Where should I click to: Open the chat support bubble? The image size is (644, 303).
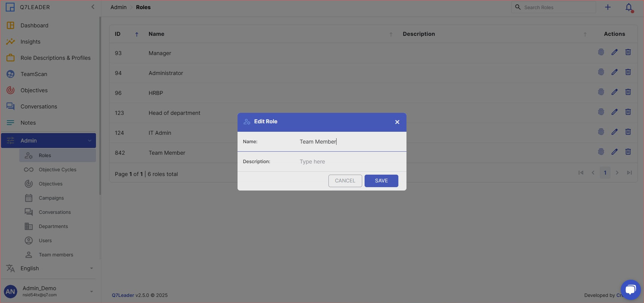pyautogui.click(x=630, y=289)
